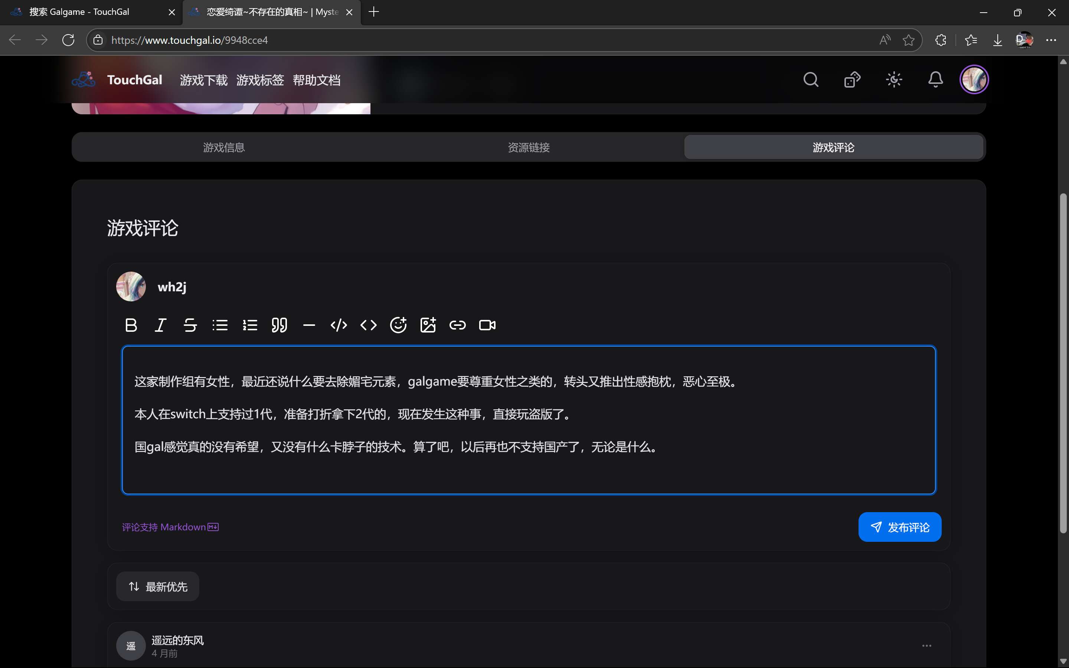The height and width of the screenshot is (668, 1069).
Task: Insert inline code
Action: pyautogui.click(x=369, y=325)
